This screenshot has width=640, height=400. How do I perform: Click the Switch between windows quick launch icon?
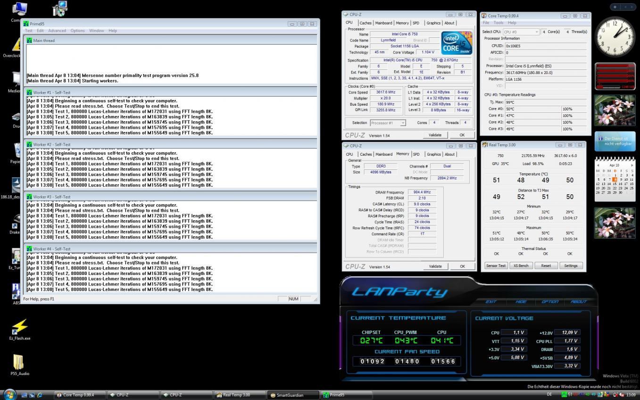pyautogui.click(x=32, y=395)
